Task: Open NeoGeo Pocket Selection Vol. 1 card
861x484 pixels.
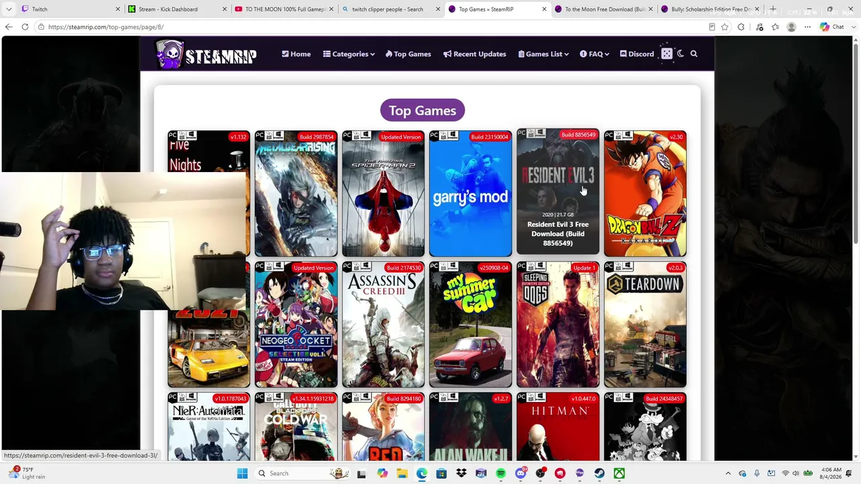Action: pos(296,325)
